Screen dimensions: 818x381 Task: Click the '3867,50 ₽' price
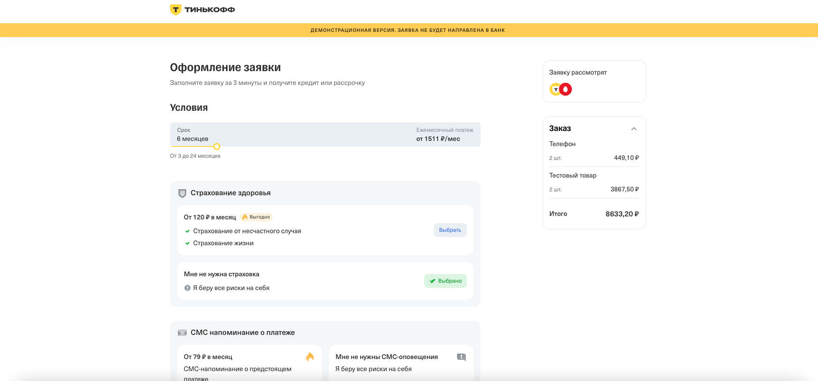[624, 189]
